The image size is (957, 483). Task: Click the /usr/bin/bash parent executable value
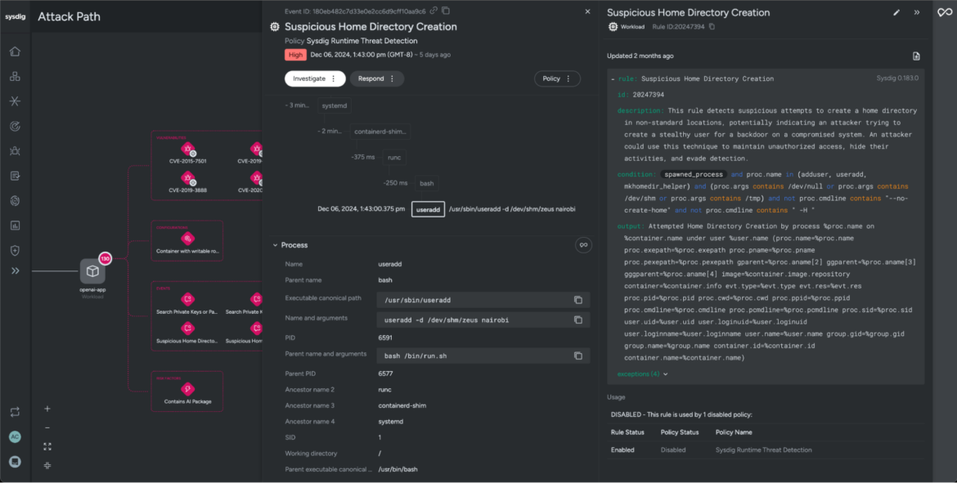tap(398, 470)
